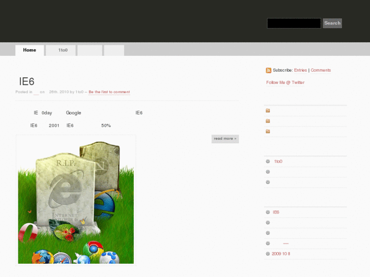Screen dimensions: 370x277
Task: Follow Me @ Twitter link
Action: pos(286,82)
